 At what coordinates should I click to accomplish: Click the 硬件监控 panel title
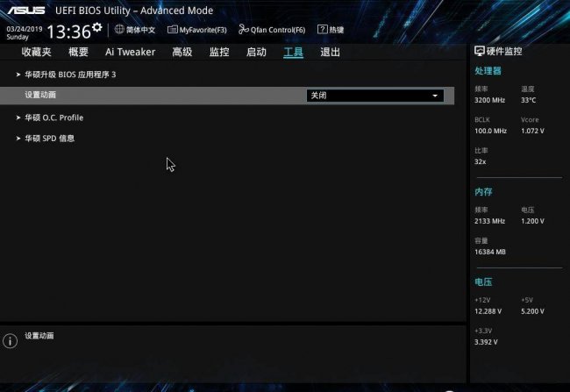point(504,51)
